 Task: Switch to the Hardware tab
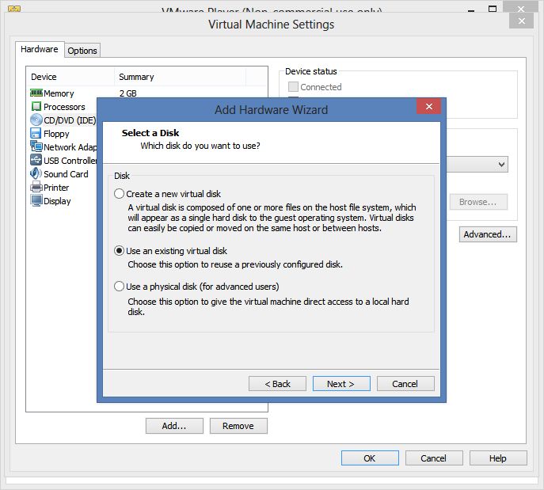(40, 49)
